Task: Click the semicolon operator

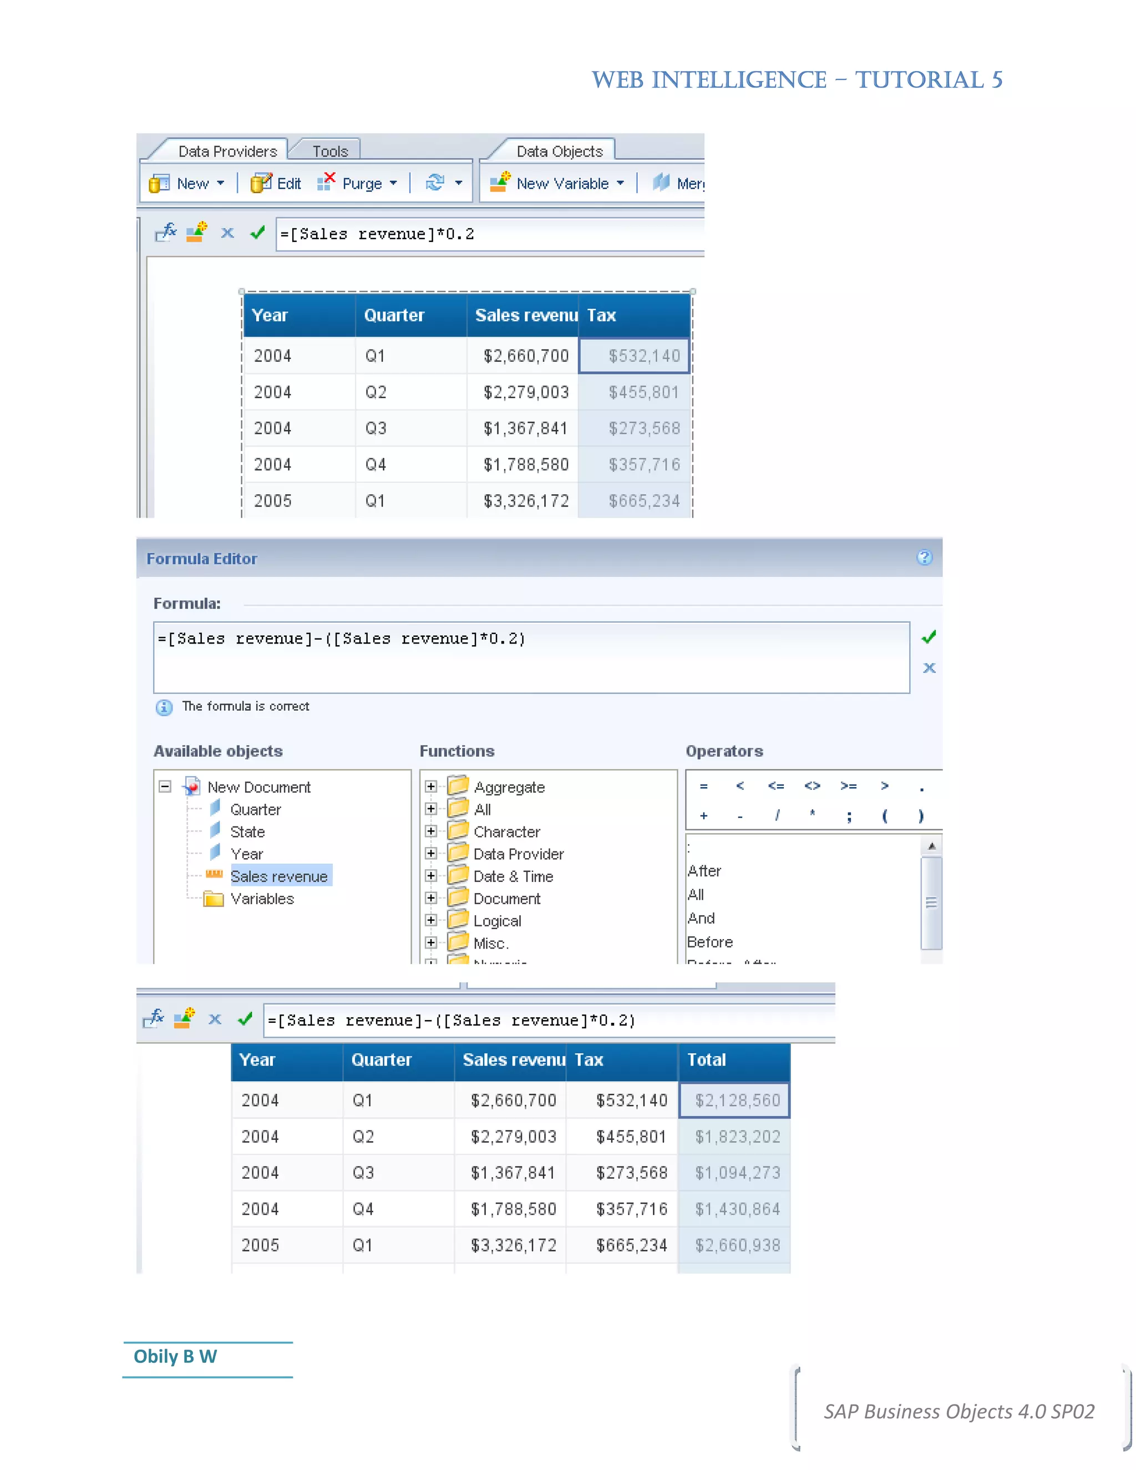Action: 849,816
